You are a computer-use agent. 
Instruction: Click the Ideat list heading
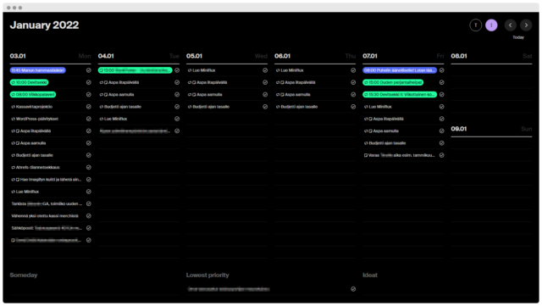pyautogui.click(x=370, y=275)
